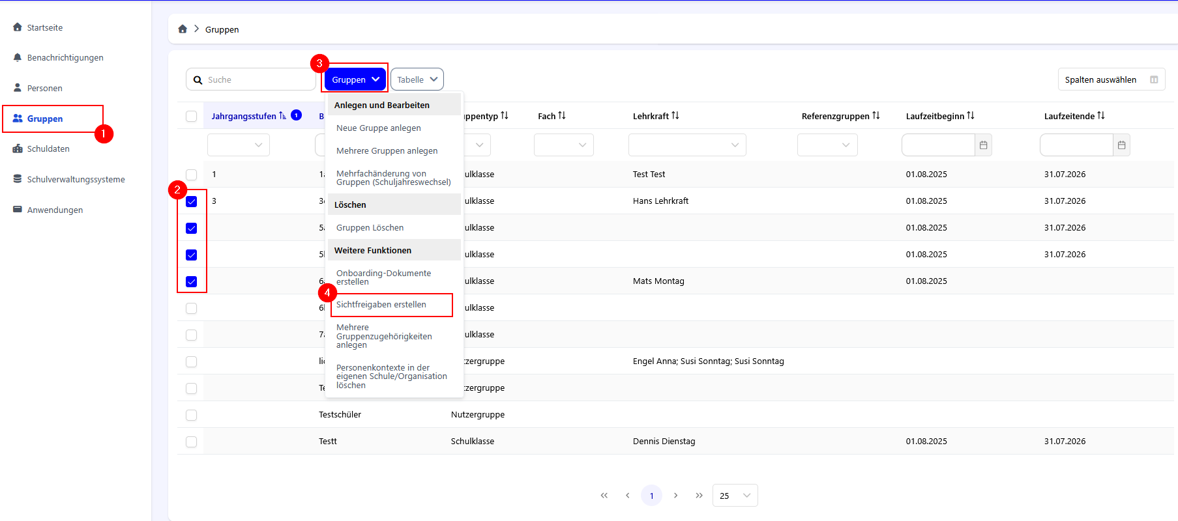Sort the Fach column
This screenshot has height=521, width=1178.
(x=562, y=116)
